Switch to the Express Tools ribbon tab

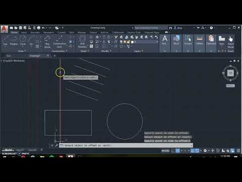pos(134,32)
